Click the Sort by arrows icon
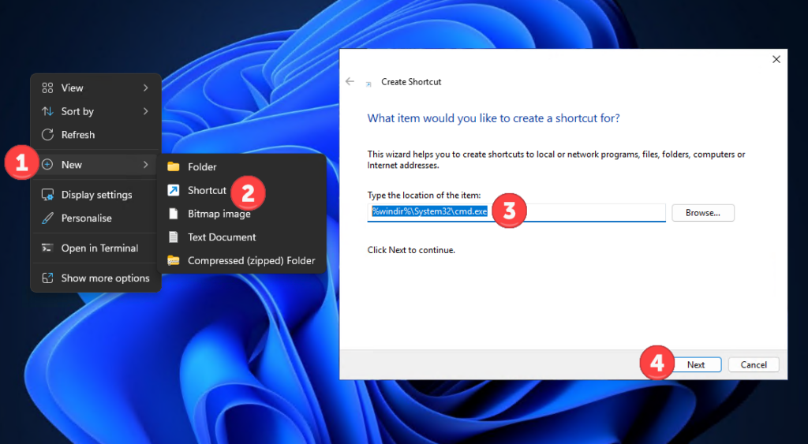This screenshot has width=808, height=444. click(x=47, y=111)
